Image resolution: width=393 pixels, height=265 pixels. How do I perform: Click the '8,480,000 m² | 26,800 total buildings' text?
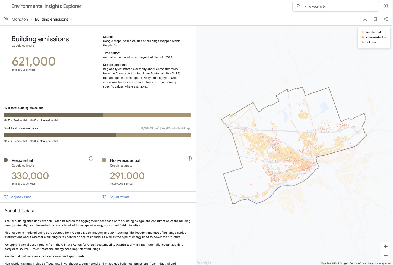[166, 128]
